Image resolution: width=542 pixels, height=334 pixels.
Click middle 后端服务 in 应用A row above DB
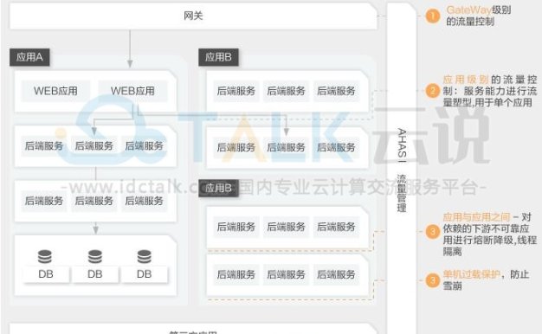click(x=94, y=201)
